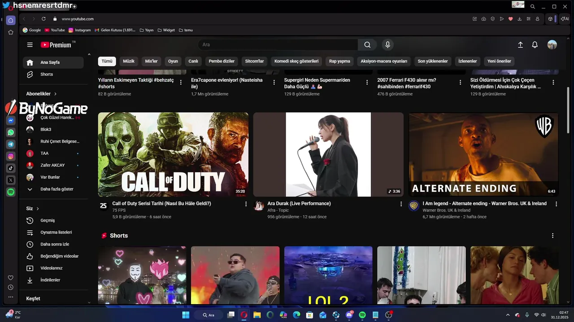Open the YouTube notifications bell
Screen dimensions: 574x322
click(x=535, y=45)
